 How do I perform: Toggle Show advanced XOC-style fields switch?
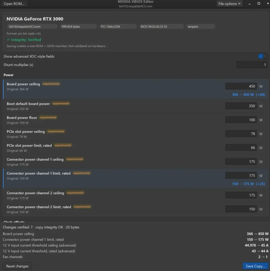coord(263,56)
